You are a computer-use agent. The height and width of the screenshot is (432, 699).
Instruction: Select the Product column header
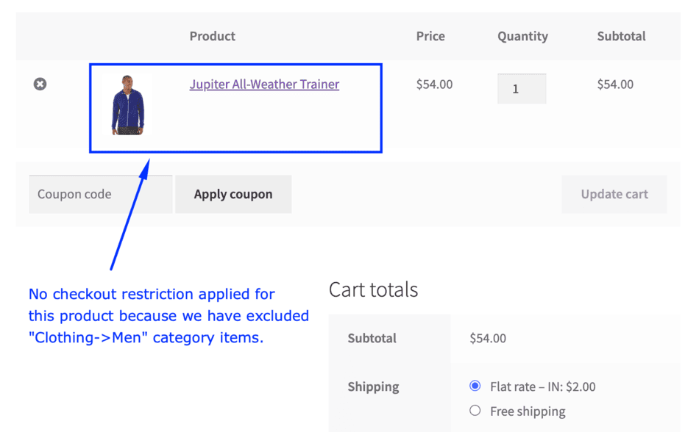pos(212,36)
